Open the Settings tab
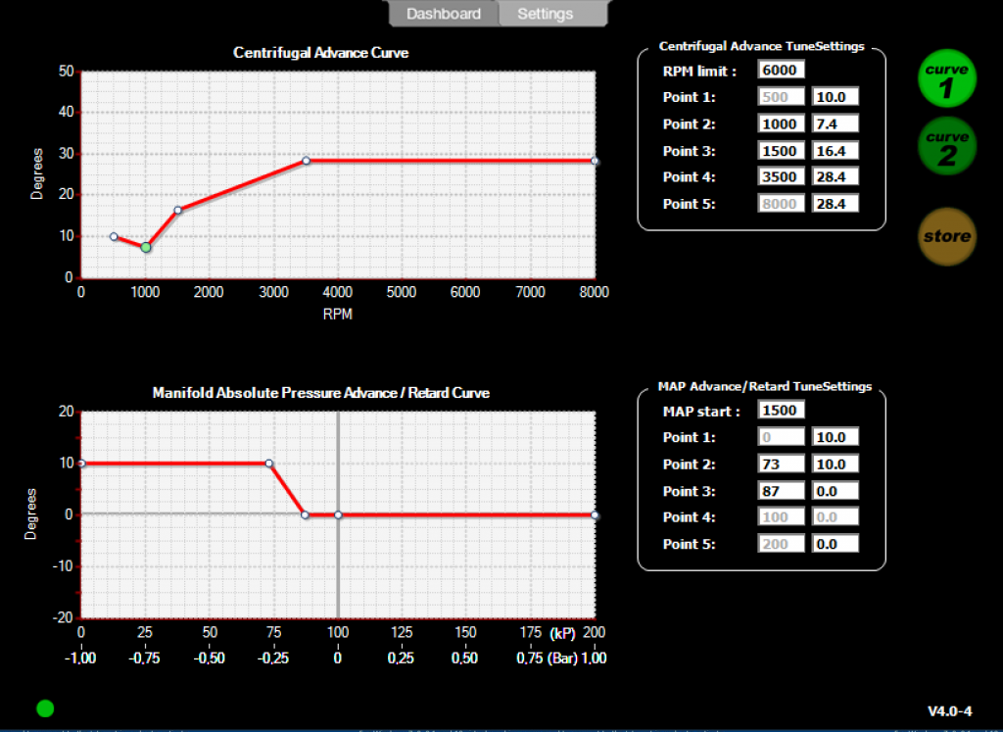Viewport: 1003px width, 732px height. (546, 14)
